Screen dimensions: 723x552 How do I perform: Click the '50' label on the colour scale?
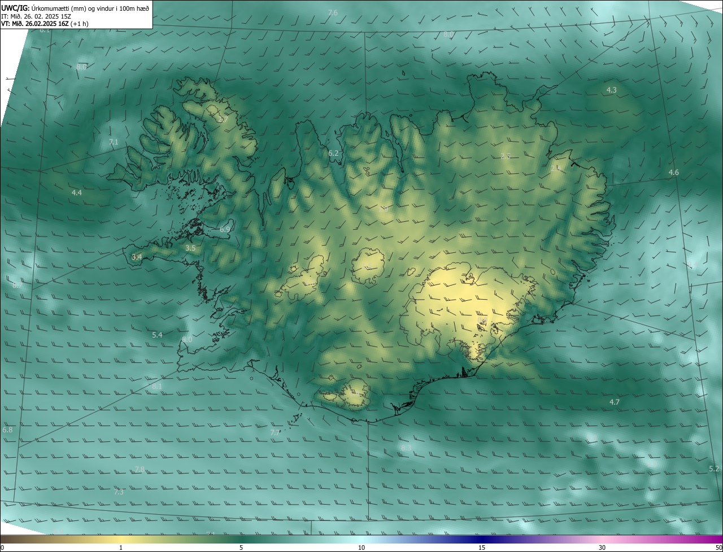click(x=718, y=547)
